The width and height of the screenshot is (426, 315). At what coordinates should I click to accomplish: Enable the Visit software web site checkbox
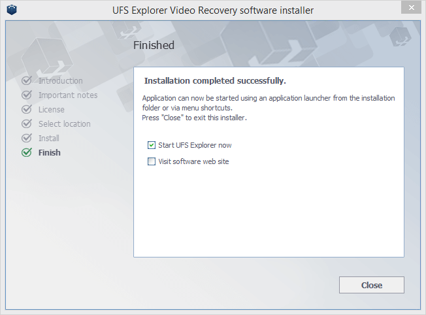point(152,161)
